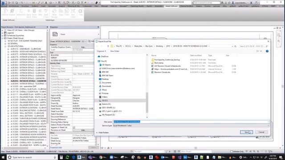The image size is (285, 160).
Task: Click the dialog's search folder field
Action: (253, 46)
